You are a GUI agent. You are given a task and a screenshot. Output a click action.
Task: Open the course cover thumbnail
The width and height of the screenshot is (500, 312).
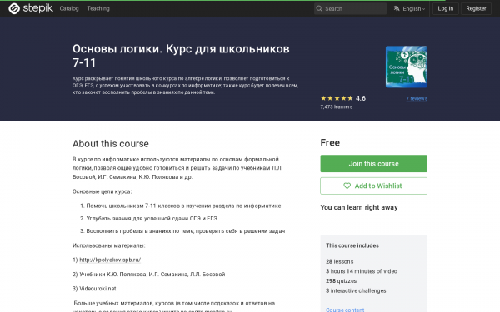click(407, 67)
